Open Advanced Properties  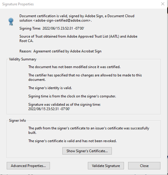coord(28,166)
